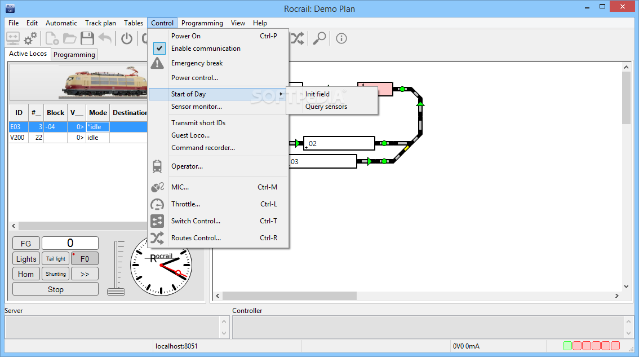Click the plan horizontal scrollbar thumb
The width and height of the screenshot is (639, 357).
290,296
